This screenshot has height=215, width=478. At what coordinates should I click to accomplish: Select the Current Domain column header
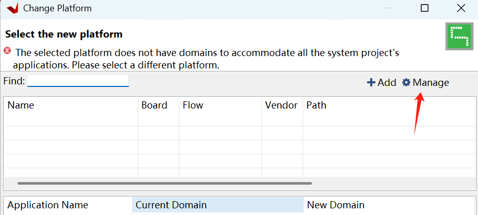[x=218, y=205]
